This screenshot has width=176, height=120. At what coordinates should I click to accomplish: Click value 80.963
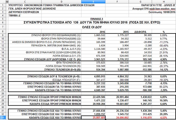click(93, 52)
